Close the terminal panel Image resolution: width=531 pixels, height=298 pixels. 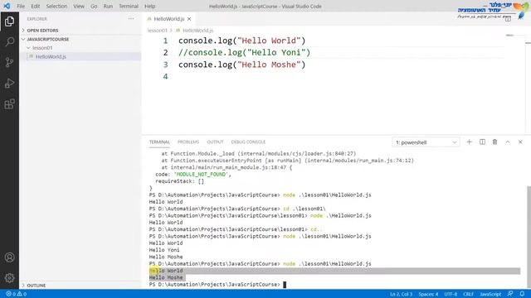520,142
